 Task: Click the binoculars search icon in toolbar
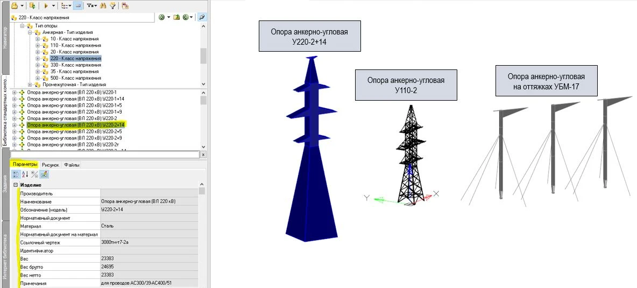(x=104, y=5)
